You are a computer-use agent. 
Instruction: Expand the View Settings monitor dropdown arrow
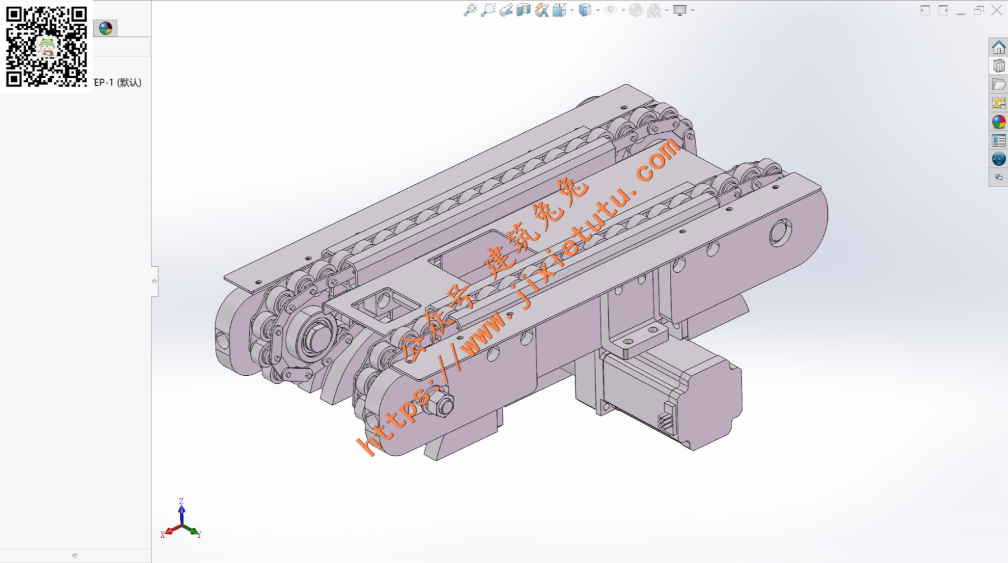point(693,11)
